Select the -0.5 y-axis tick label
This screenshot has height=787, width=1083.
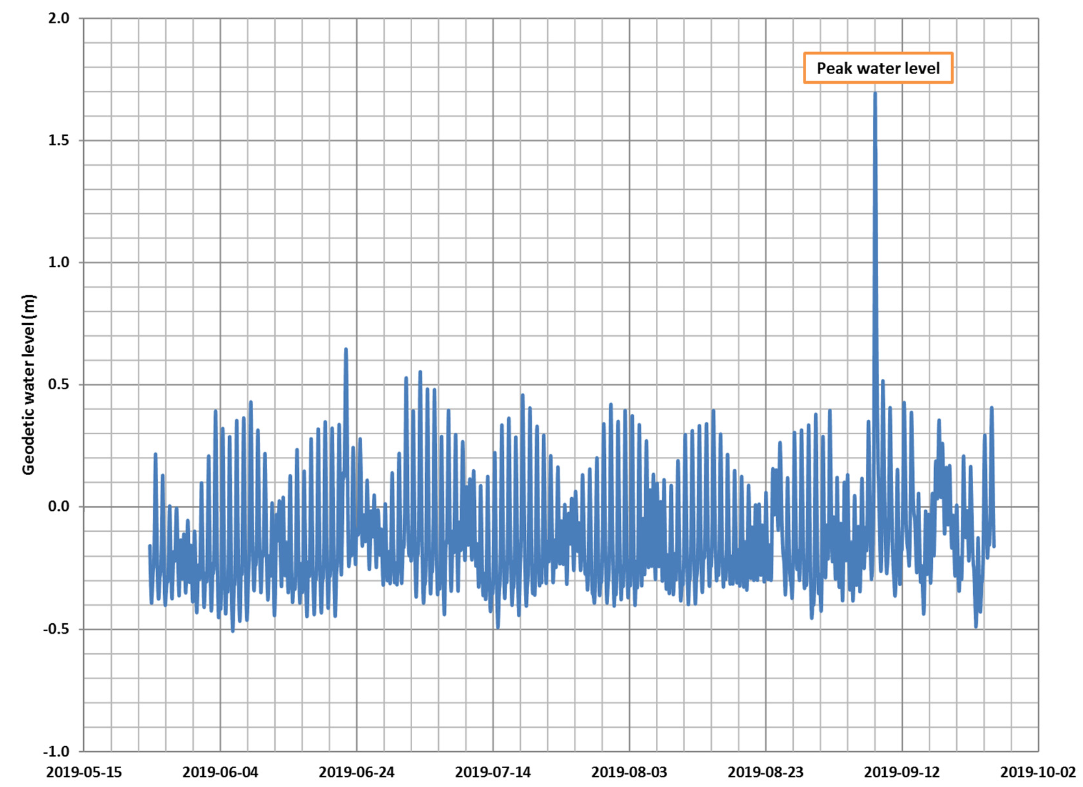coord(56,629)
